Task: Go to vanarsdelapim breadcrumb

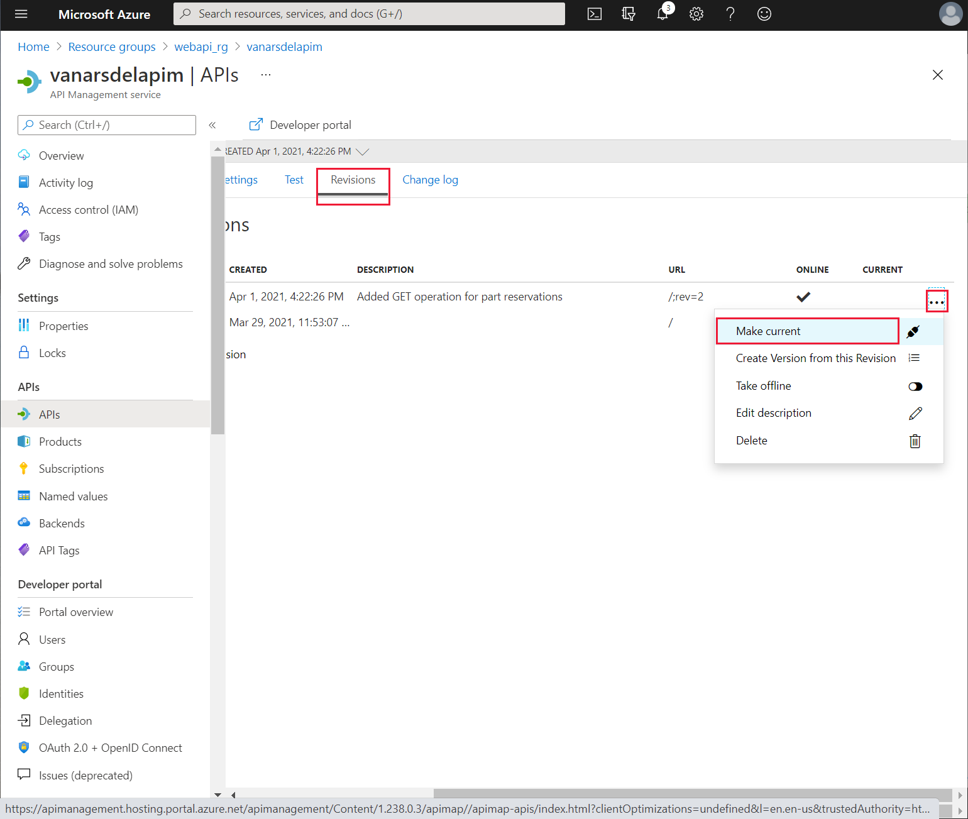Action: pos(284,47)
